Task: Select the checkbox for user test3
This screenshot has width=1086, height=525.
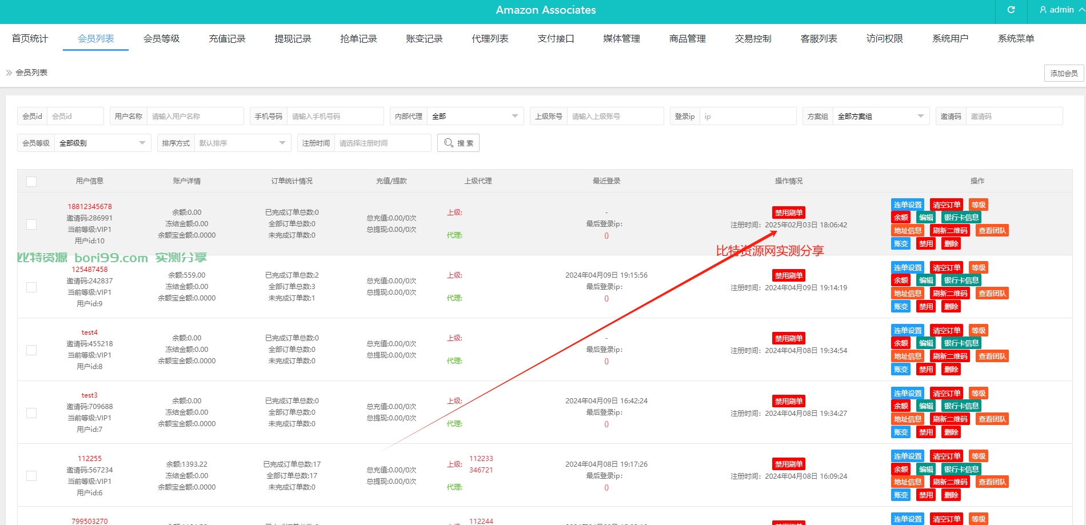Action: [31, 412]
